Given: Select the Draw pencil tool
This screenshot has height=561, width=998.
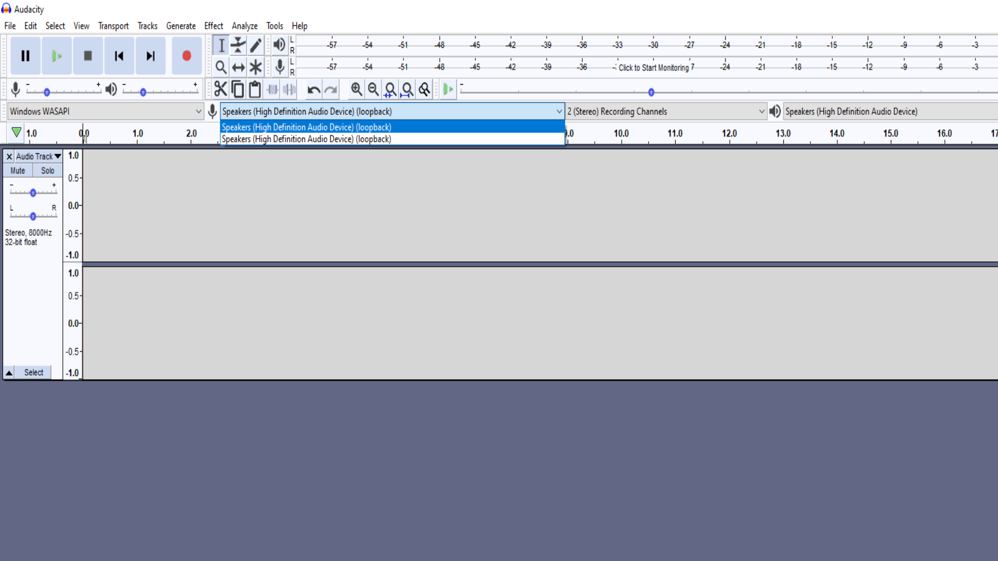Looking at the screenshot, I should tap(255, 45).
